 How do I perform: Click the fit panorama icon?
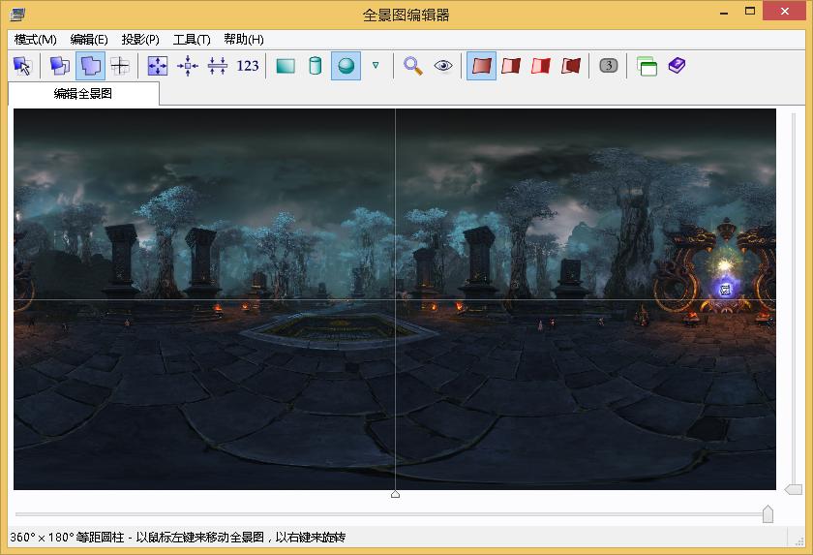158,66
